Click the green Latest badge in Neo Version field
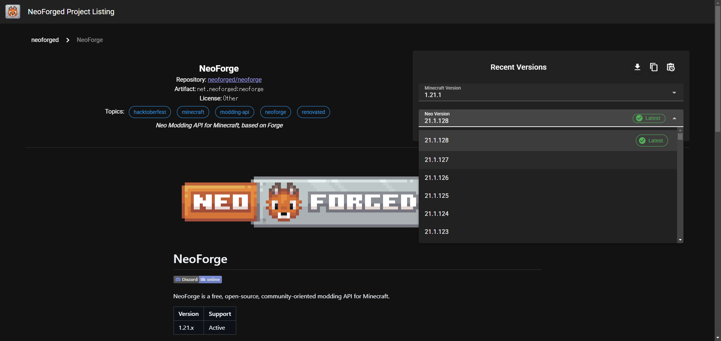721x341 pixels. click(x=649, y=118)
